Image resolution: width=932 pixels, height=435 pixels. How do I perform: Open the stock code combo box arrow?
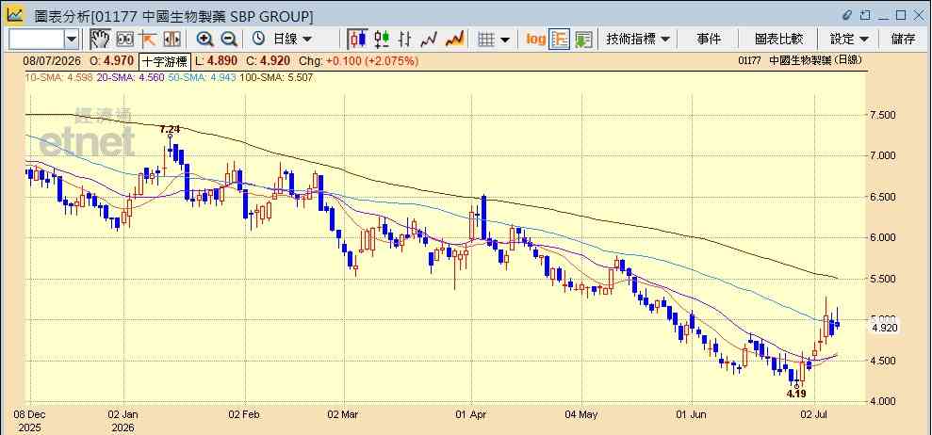pos(72,40)
